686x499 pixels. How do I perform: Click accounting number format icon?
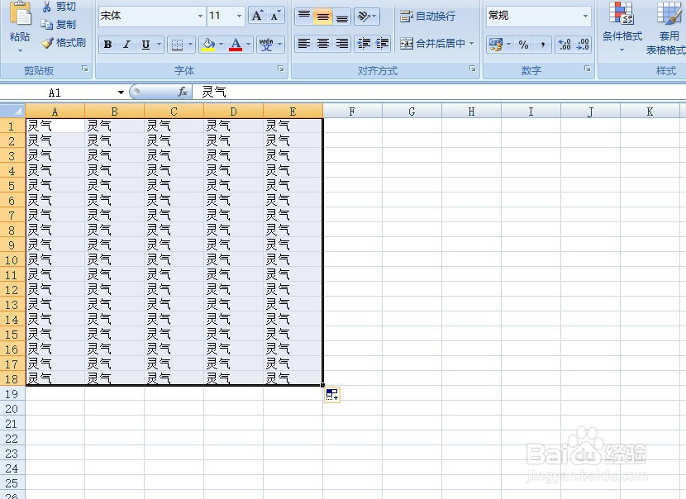[x=496, y=44]
